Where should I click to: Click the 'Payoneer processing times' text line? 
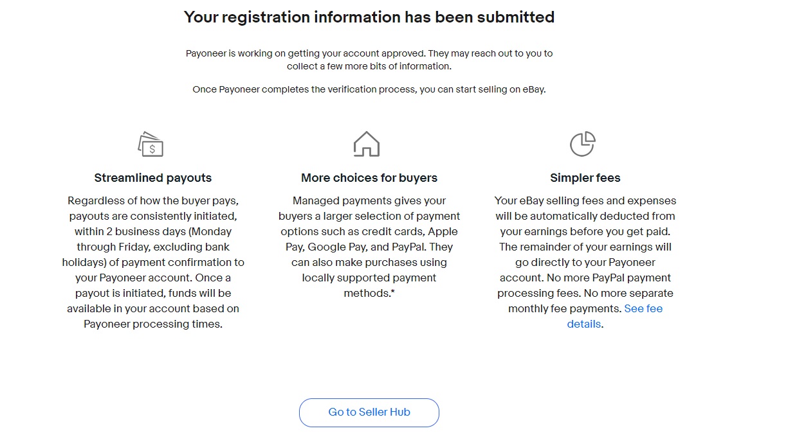point(153,324)
